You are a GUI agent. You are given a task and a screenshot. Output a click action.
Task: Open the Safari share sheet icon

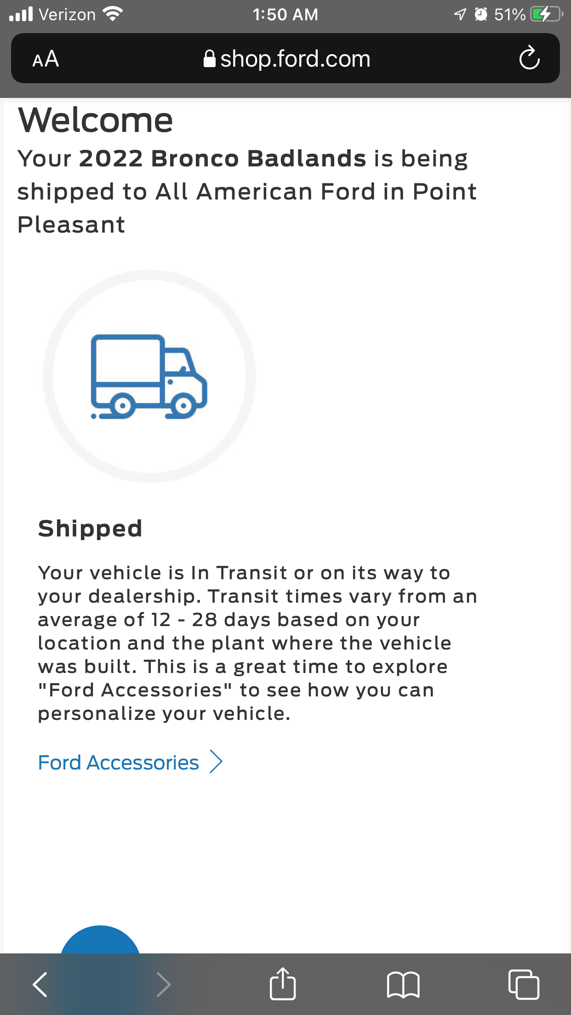282,983
